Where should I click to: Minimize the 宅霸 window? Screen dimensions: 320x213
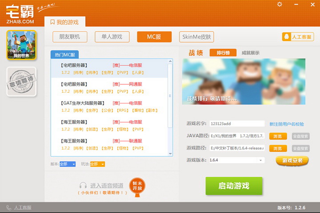(296, 4)
